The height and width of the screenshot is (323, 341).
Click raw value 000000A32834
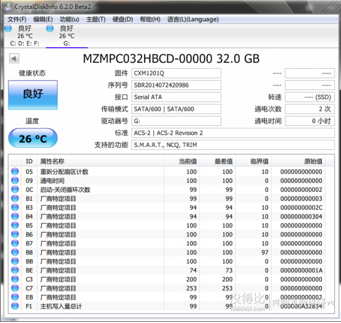(x=301, y=306)
